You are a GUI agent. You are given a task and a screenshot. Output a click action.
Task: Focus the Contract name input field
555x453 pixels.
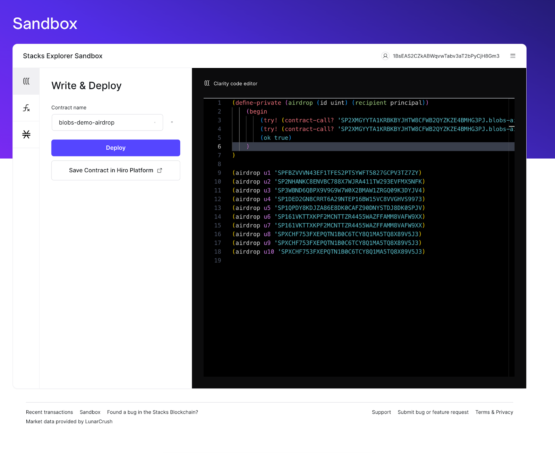(x=107, y=122)
